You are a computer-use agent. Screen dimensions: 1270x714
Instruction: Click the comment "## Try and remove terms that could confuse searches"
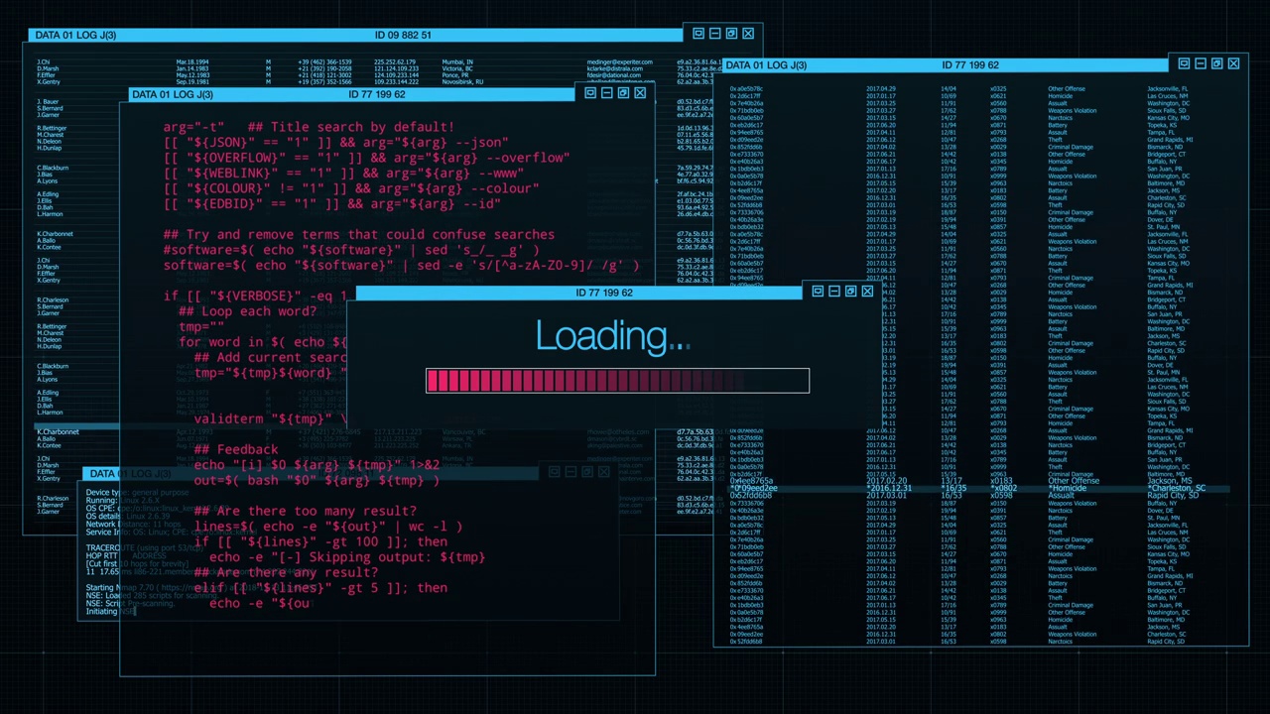point(359,235)
